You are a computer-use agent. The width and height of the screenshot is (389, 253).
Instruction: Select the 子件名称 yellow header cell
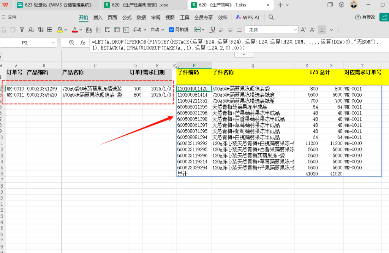[x=253, y=77]
